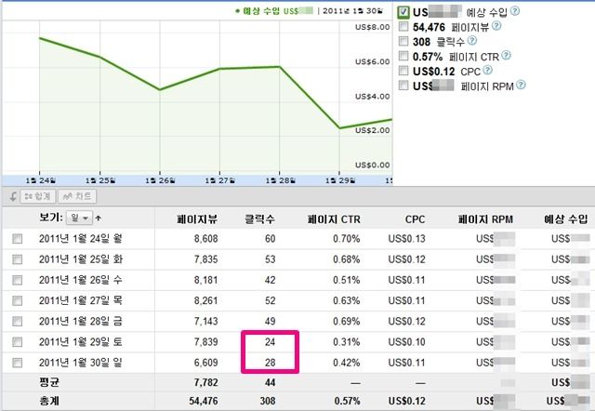Check the 308 클릭수 metric checkbox
Image resolution: width=595 pixels, height=411 pixels.
click(x=403, y=41)
